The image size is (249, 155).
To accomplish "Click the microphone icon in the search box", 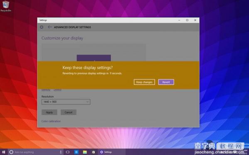I will pyautogui.click(x=61, y=152).
